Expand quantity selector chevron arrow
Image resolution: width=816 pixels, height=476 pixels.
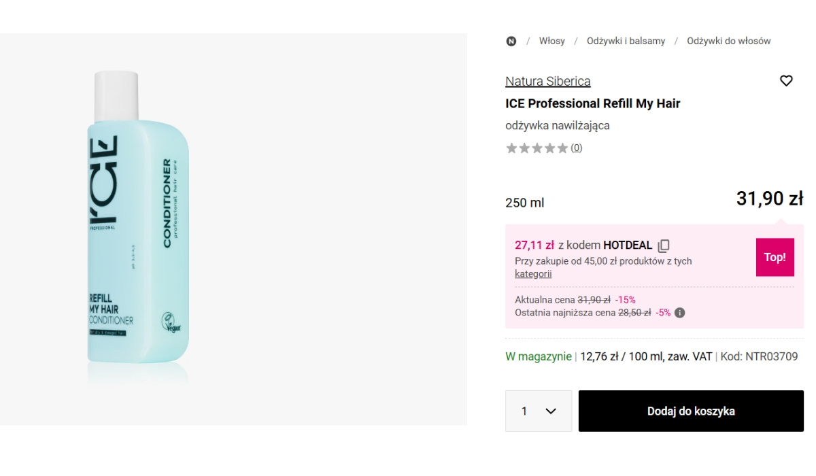[x=551, y=411]
